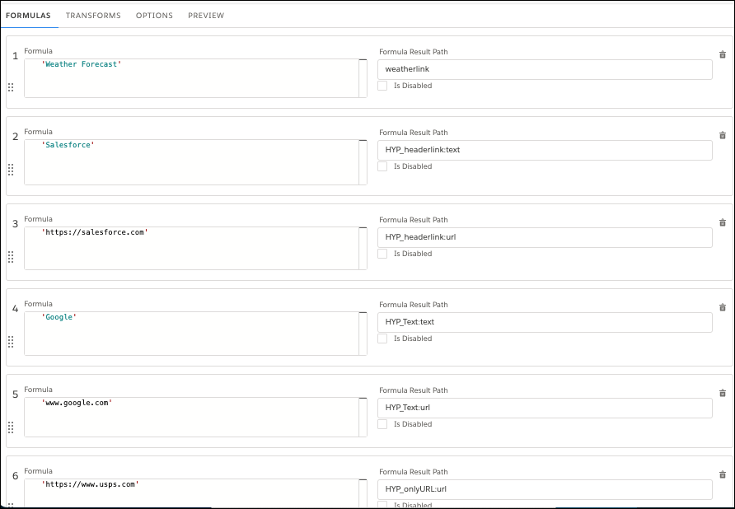
Task: Delete the 'Salesforce' formula row
Action: point(722,135)
